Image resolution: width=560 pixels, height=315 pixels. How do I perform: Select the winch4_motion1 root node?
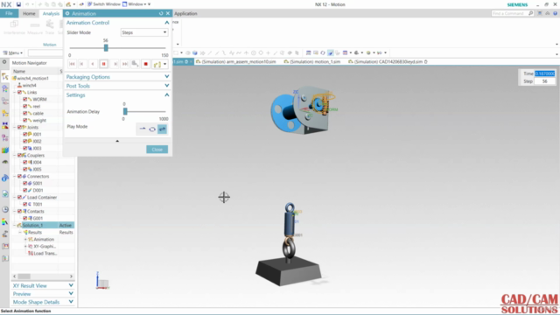[32, 78]
